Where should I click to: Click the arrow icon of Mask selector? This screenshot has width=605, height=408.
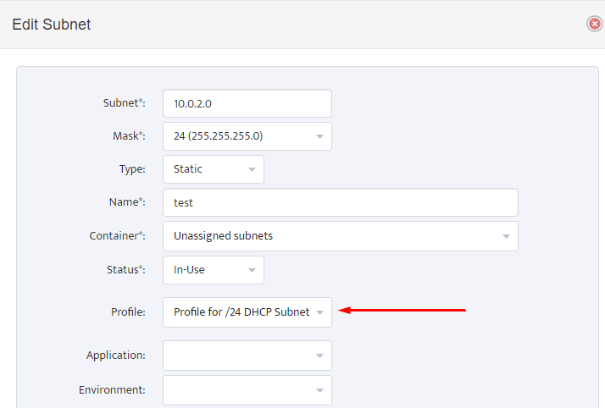319,136
